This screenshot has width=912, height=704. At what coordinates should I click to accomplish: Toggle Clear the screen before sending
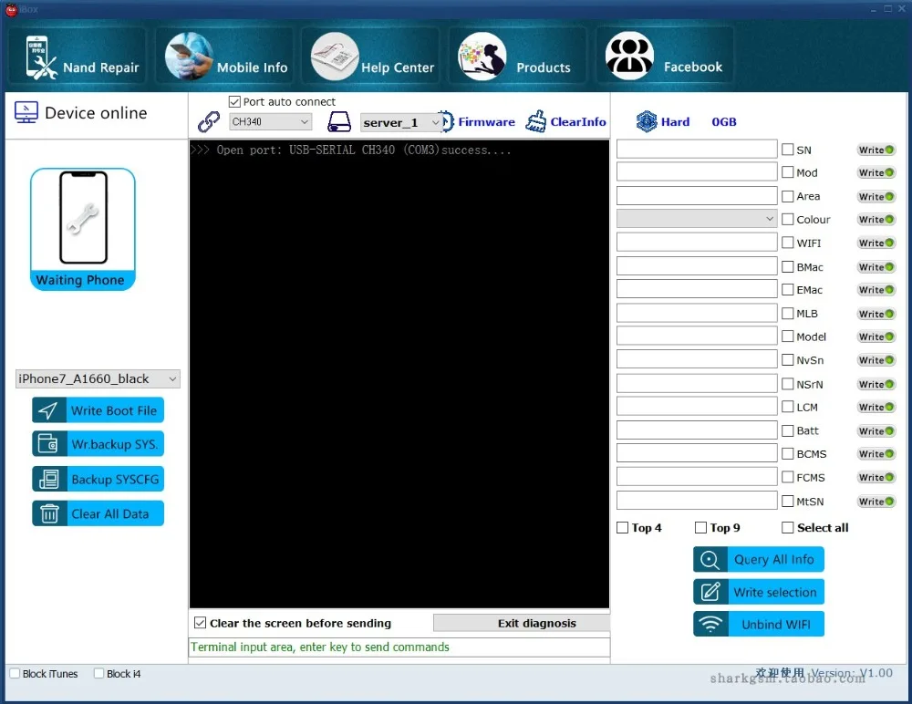200,623
